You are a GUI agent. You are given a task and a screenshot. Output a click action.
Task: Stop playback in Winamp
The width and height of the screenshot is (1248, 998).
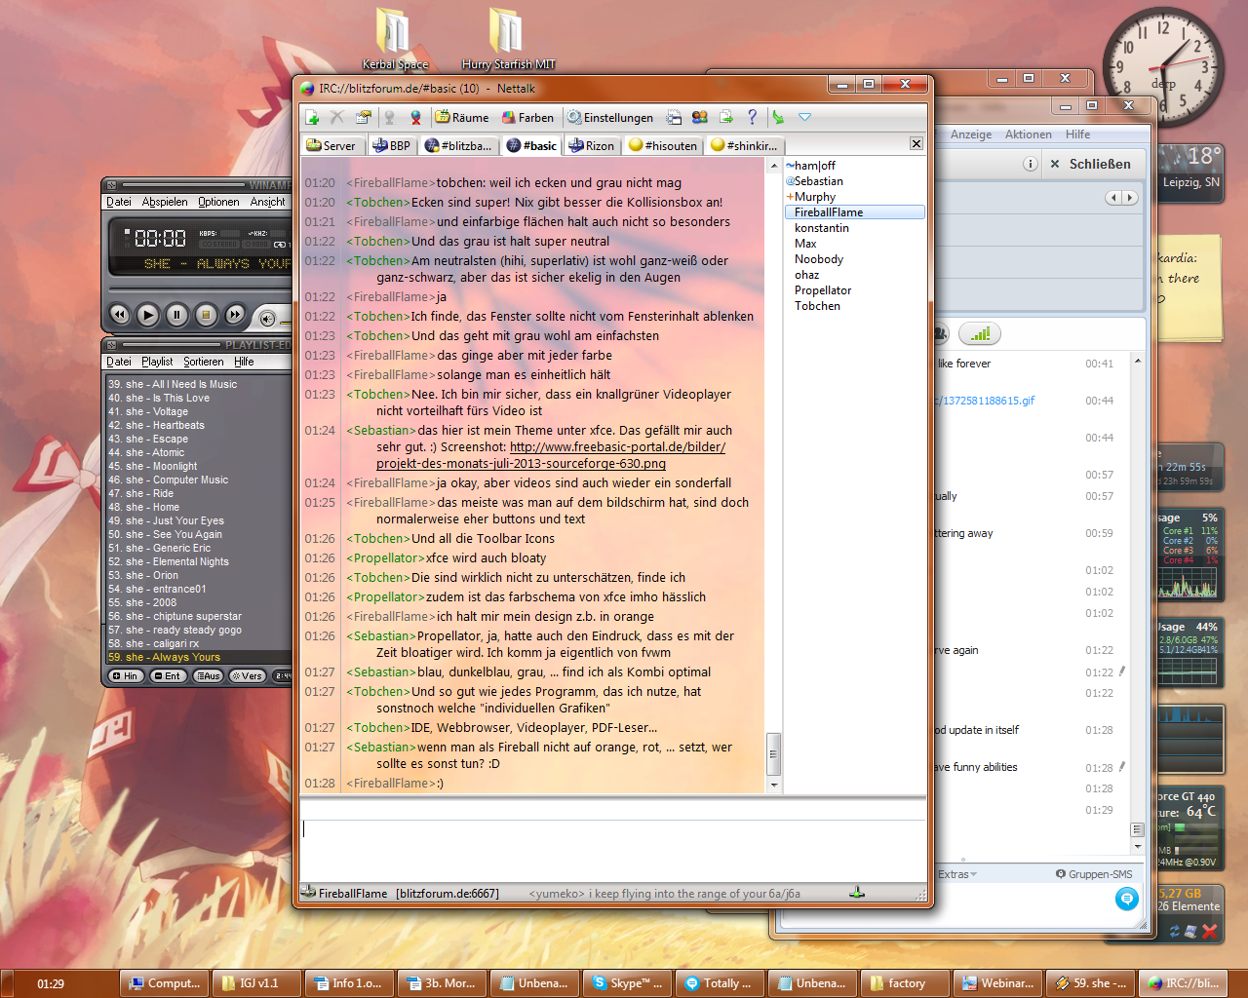[206, 315]
